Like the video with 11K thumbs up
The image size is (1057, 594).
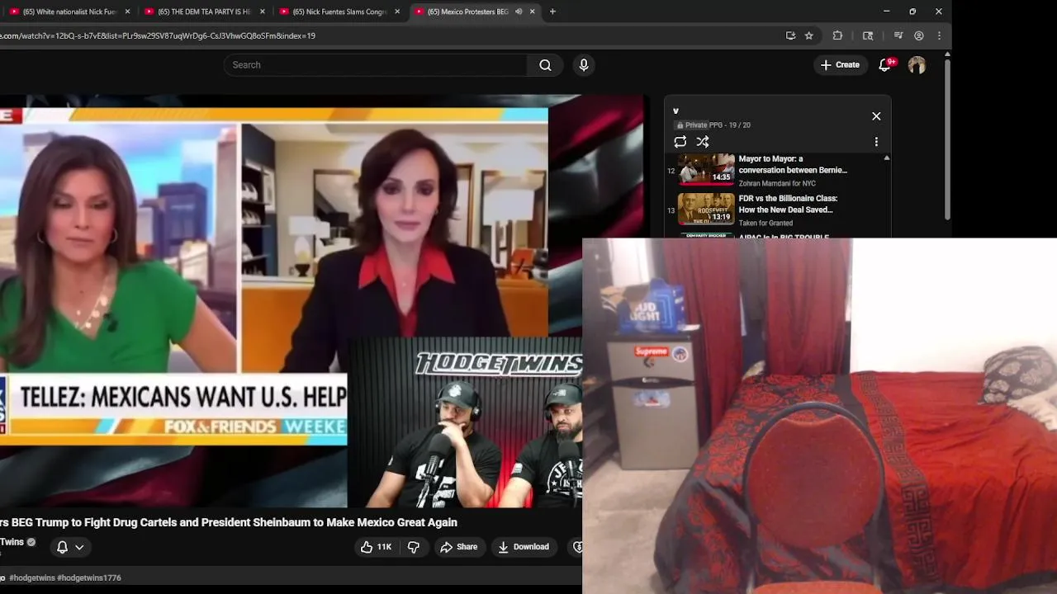pyautogui.click(x=376, y=547)
